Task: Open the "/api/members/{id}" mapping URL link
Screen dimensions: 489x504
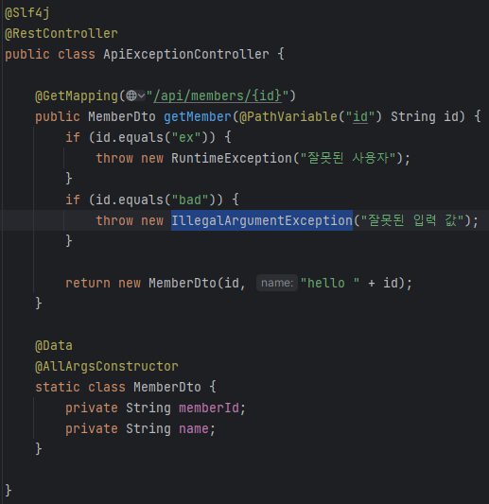Action: coord(218,96)
